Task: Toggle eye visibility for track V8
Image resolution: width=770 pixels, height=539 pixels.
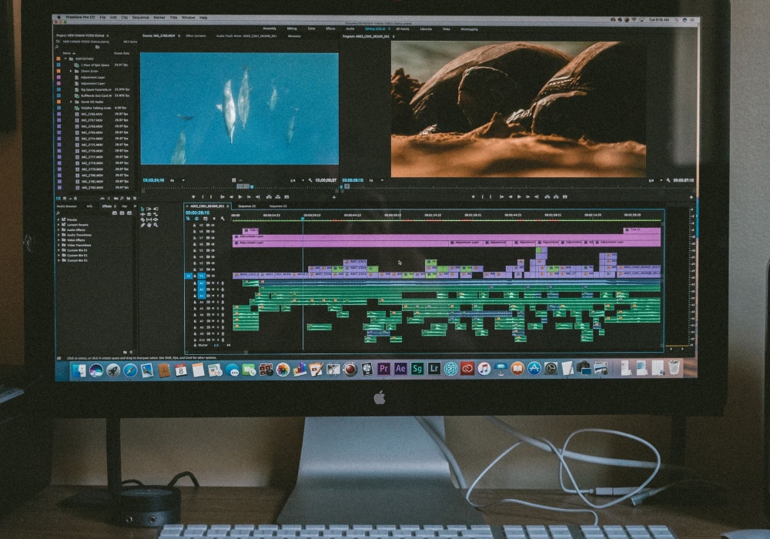Action: pyautogui.click(x=213, y=231)
